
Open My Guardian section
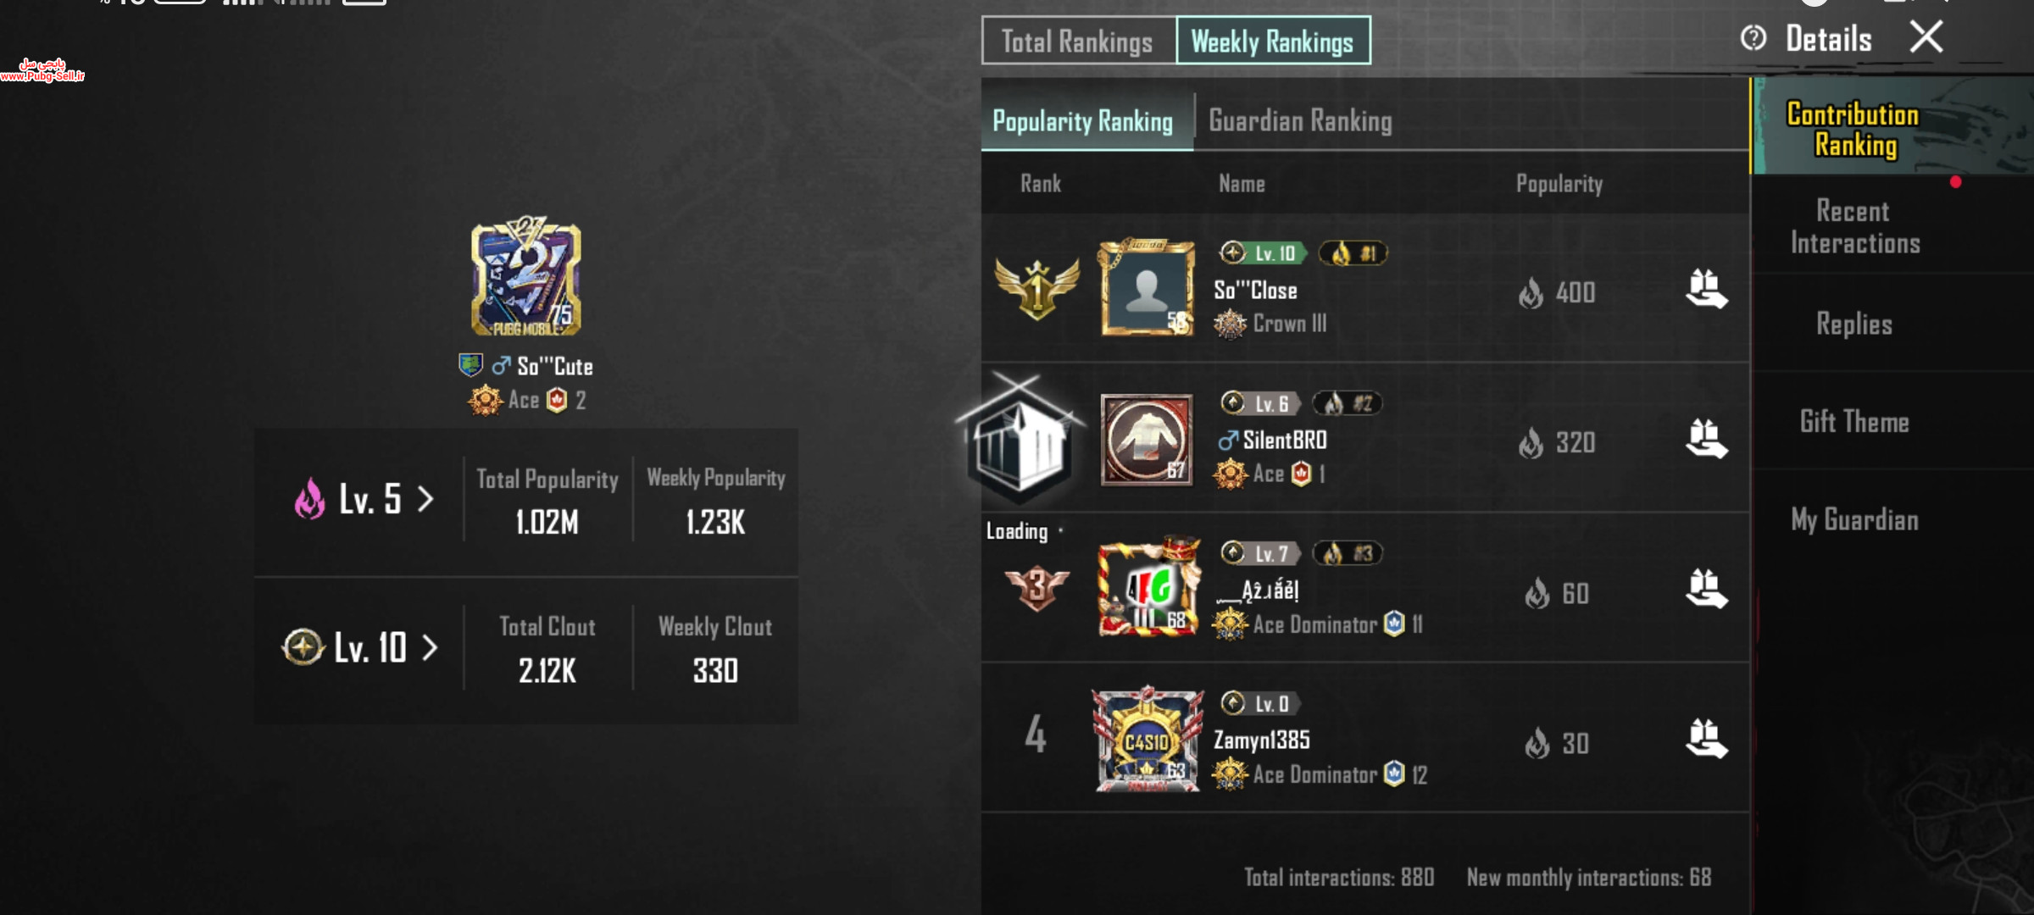[x=1855, y=519]
